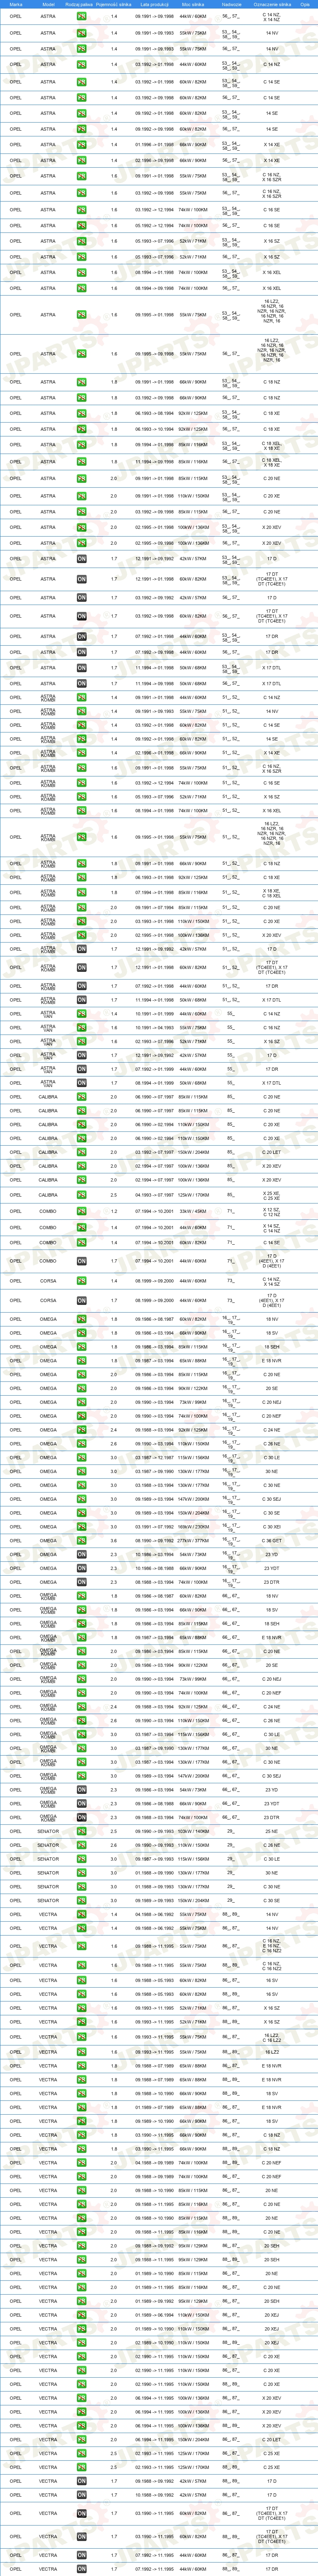Click the petrol icon in ASTRA VAN X 16 SZ row
The image size is (318, 2576).
pos(82,1041)
